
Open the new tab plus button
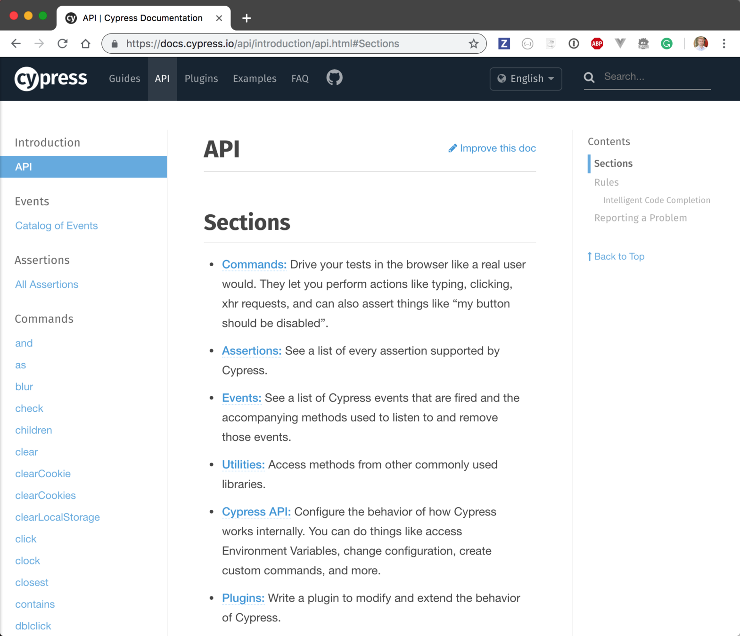(x=247, y=18)
